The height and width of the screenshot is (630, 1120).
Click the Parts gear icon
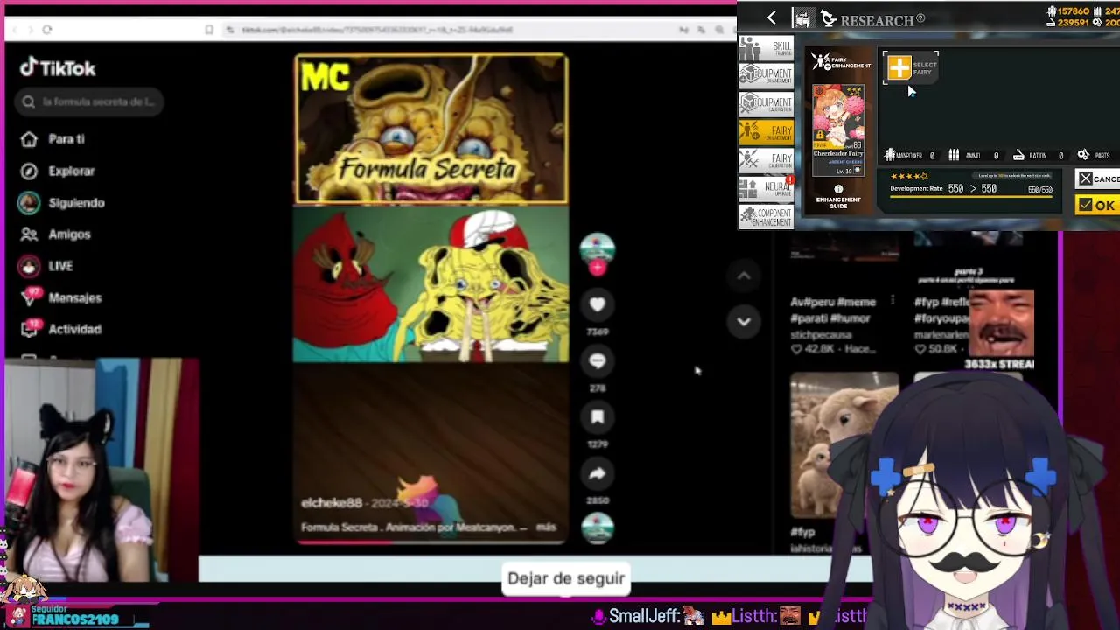click(1083, 155)
